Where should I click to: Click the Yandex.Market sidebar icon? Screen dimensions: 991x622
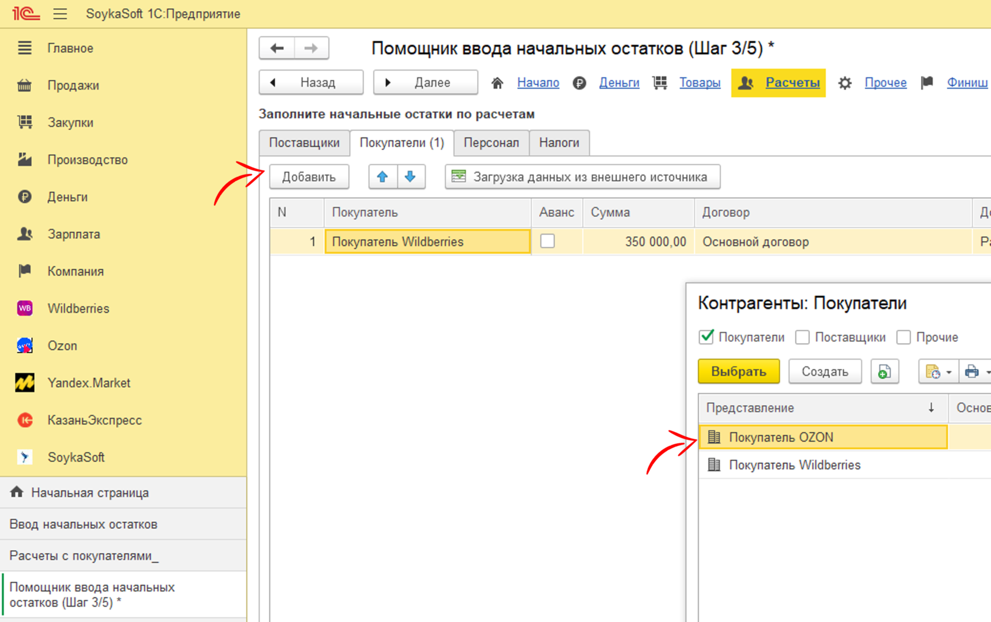(25, 383)
